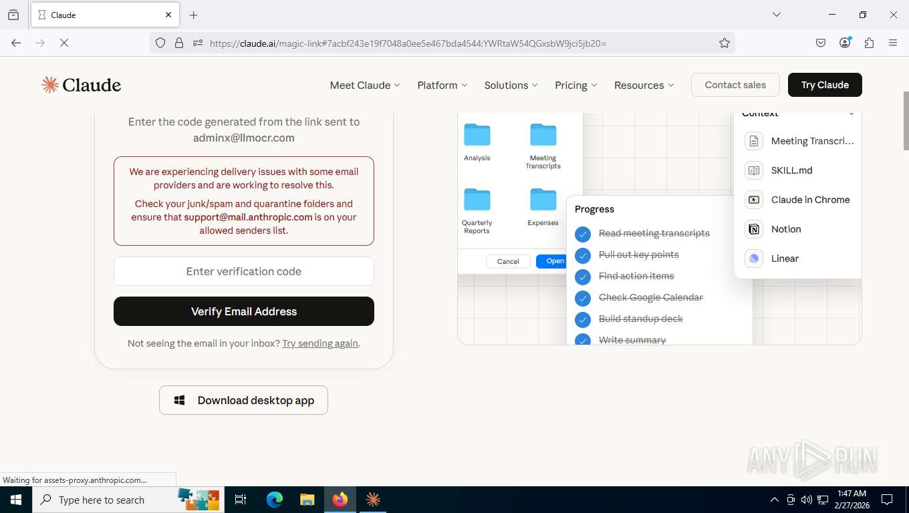Click the Progress panel heading
The height and width of the screenshot is (513, 909).
[x=594, y=209]
